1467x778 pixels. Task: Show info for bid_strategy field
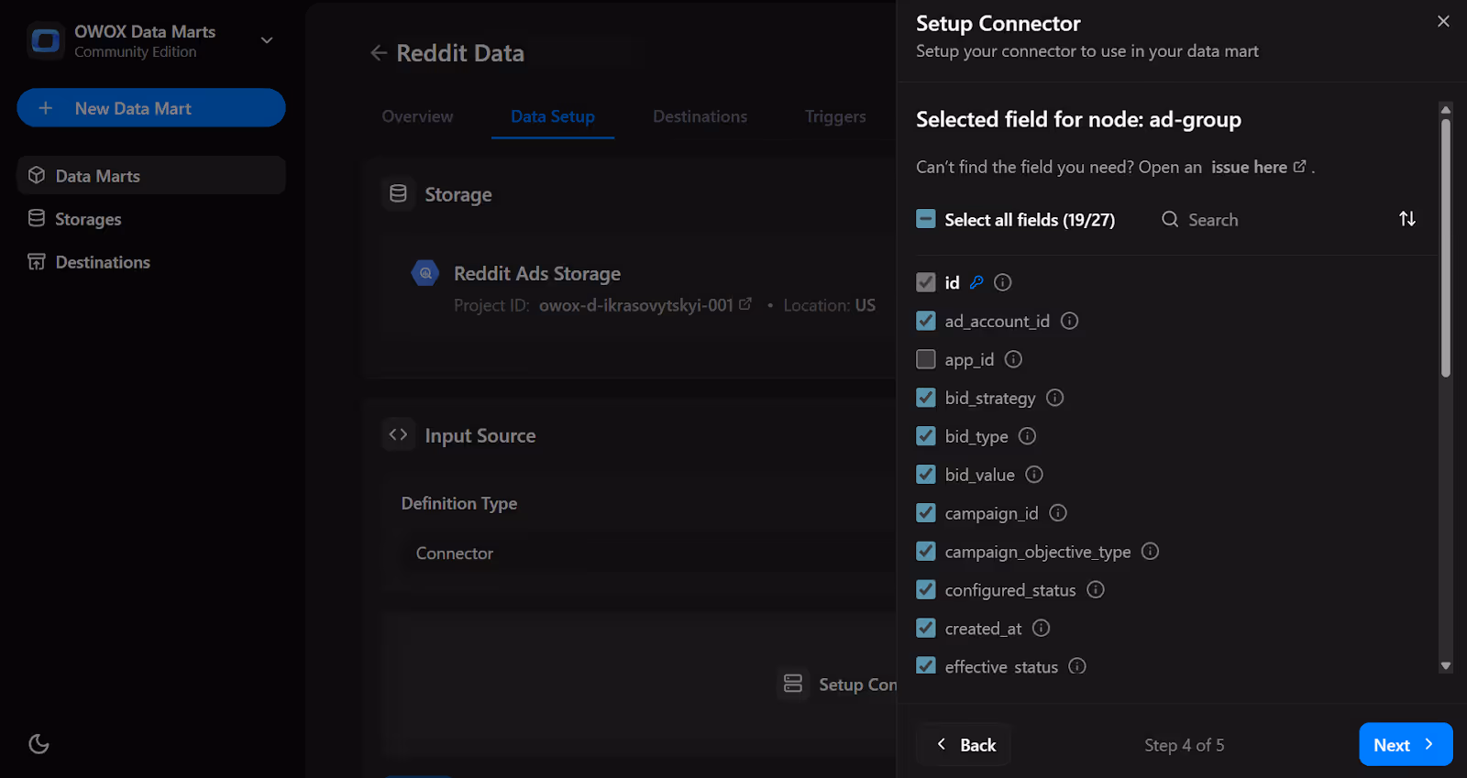pyautogui.click(x=1055, y=398)
